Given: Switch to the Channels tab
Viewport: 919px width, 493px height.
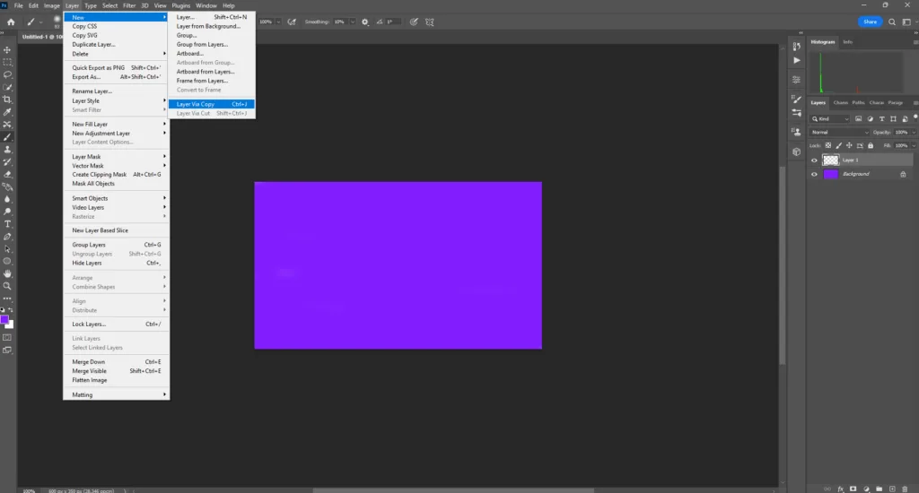Looking at the screenshot, I should pos(840,102).
